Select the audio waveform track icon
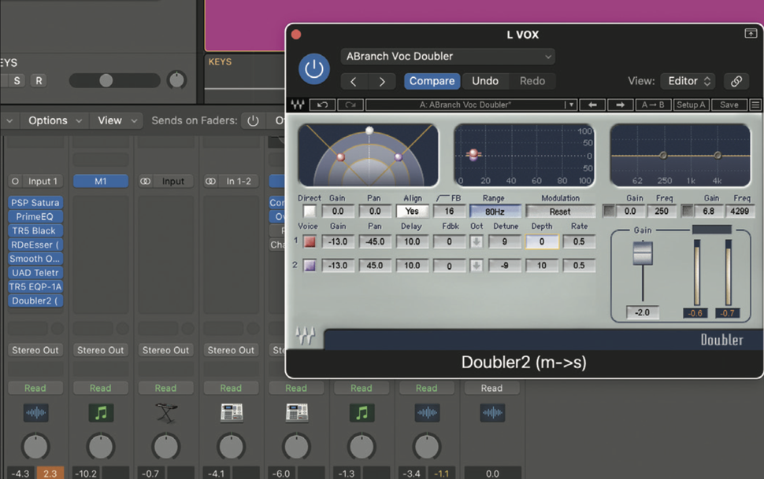The image size is (764, 479). point(35,412)
